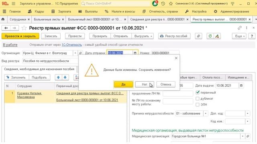Expand the Код изм. dropdown
The height and width of the screenshot is (144, 257).
point(247,121)
